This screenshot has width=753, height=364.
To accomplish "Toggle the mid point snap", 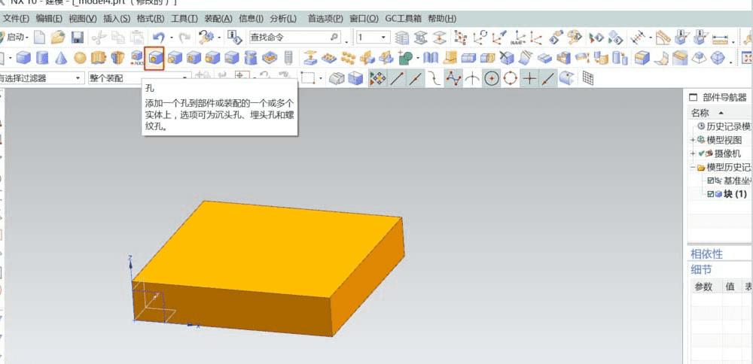I will [416, 78].
